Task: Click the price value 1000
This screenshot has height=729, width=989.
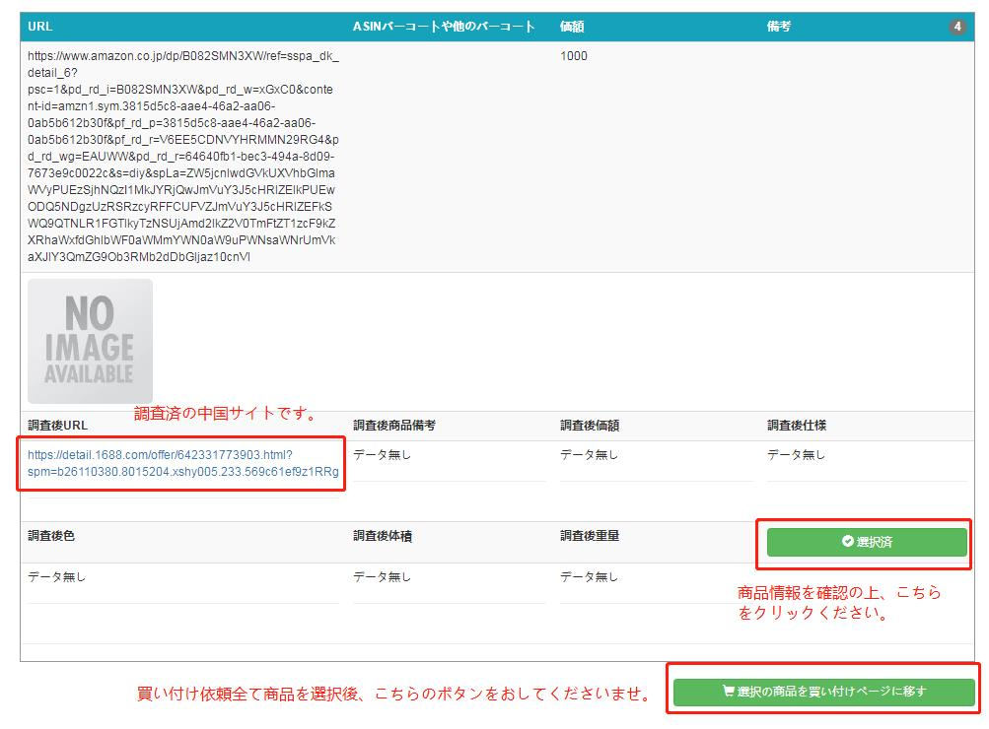Action: pyautogui.click(x=573, y=56)
